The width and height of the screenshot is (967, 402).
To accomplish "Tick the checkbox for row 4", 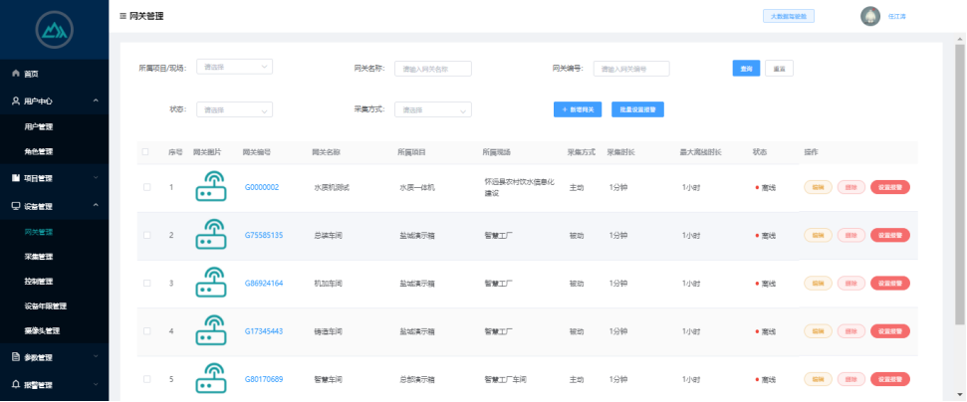I will [x=146, y=330].
